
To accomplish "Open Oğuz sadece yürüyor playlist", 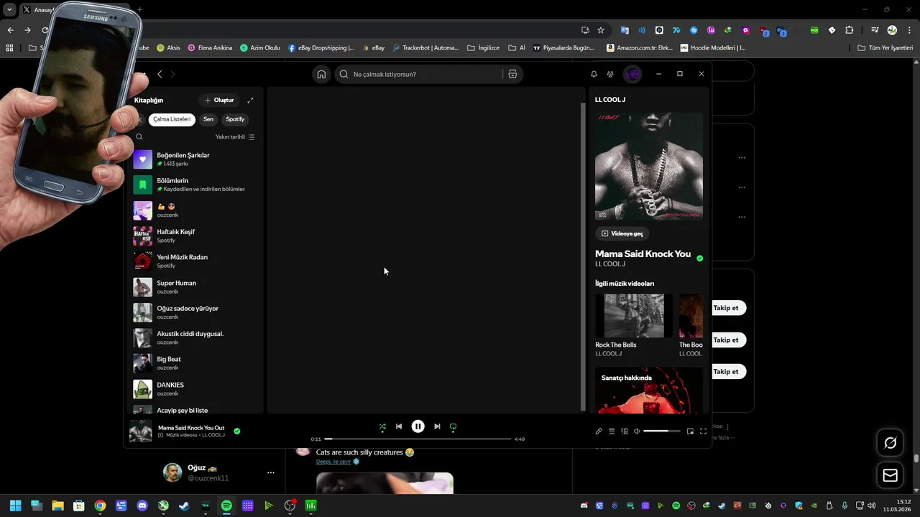I will (x=194, y=312).
